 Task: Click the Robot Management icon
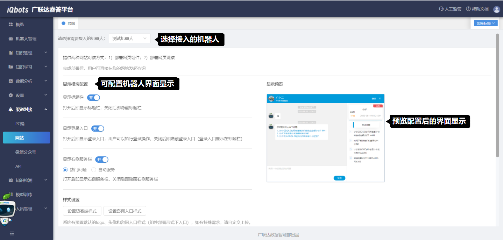[10, 39]
